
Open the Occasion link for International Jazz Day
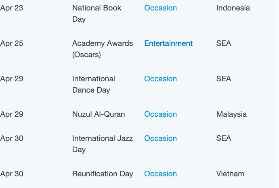click(160, 138)
